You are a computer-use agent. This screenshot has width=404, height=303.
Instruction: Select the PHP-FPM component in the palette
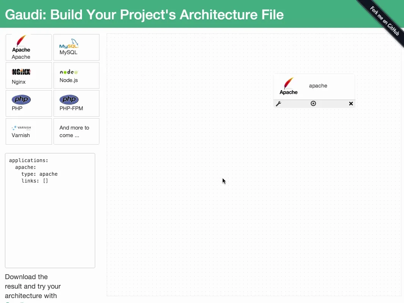(x=76, y=103)
